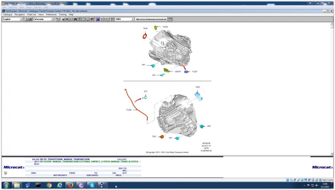
Task: Click the toolbar icon left of the zoom box
Action: pyautogui.click(x=112, y=19)
